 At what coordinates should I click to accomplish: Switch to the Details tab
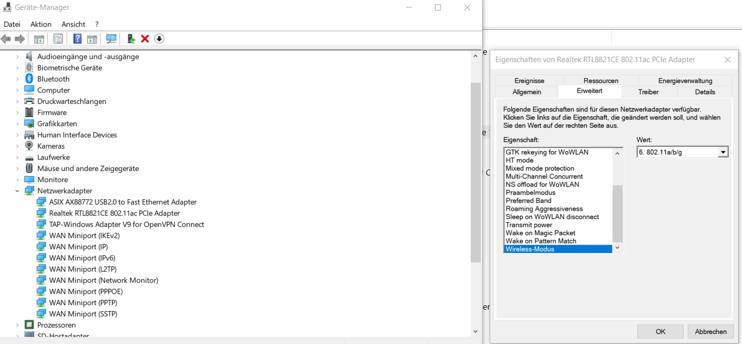pos(705,92)
